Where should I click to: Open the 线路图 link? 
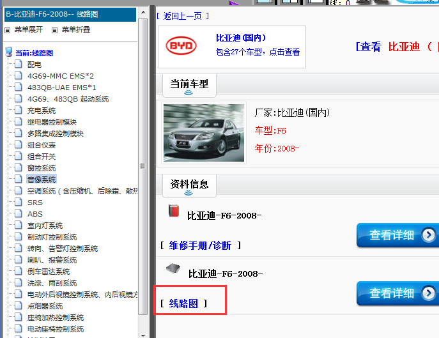tap(183, 303)
